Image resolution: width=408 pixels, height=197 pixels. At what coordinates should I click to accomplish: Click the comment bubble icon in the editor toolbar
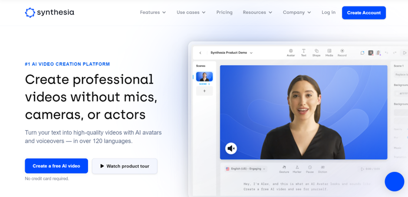(362, 53)
